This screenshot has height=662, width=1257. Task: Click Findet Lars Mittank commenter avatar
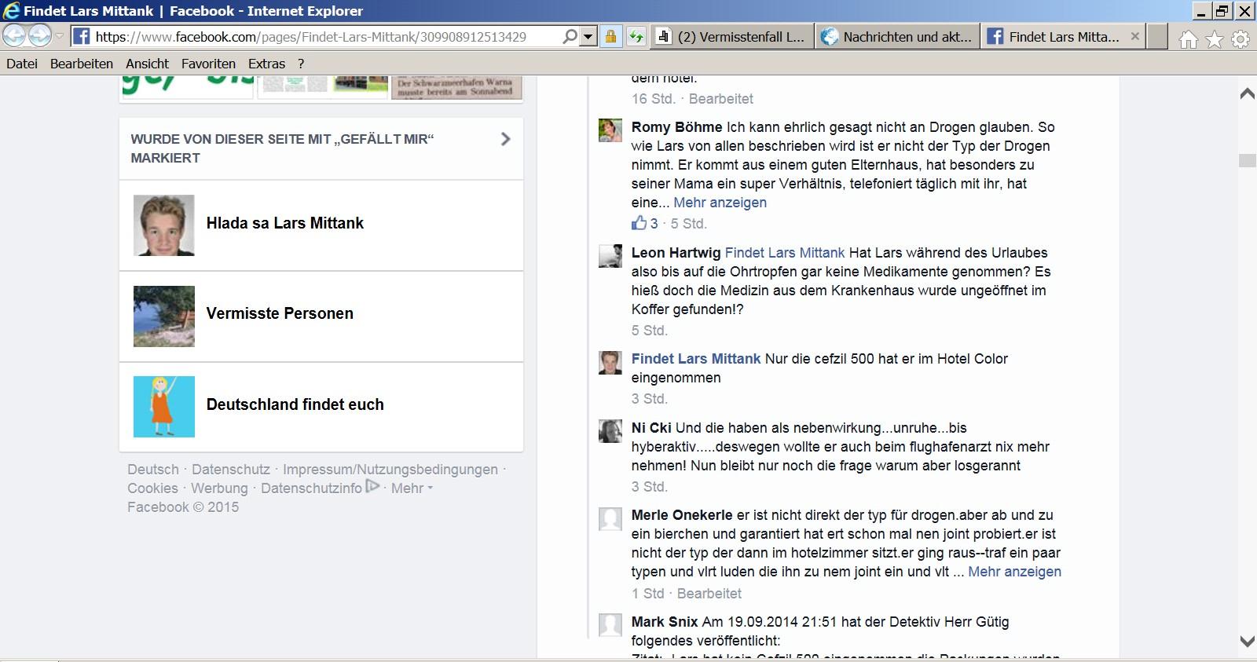pos(610,362)
